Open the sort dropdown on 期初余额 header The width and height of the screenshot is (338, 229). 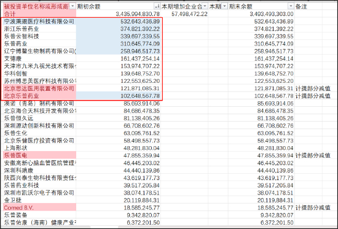(x=157, y=6)
